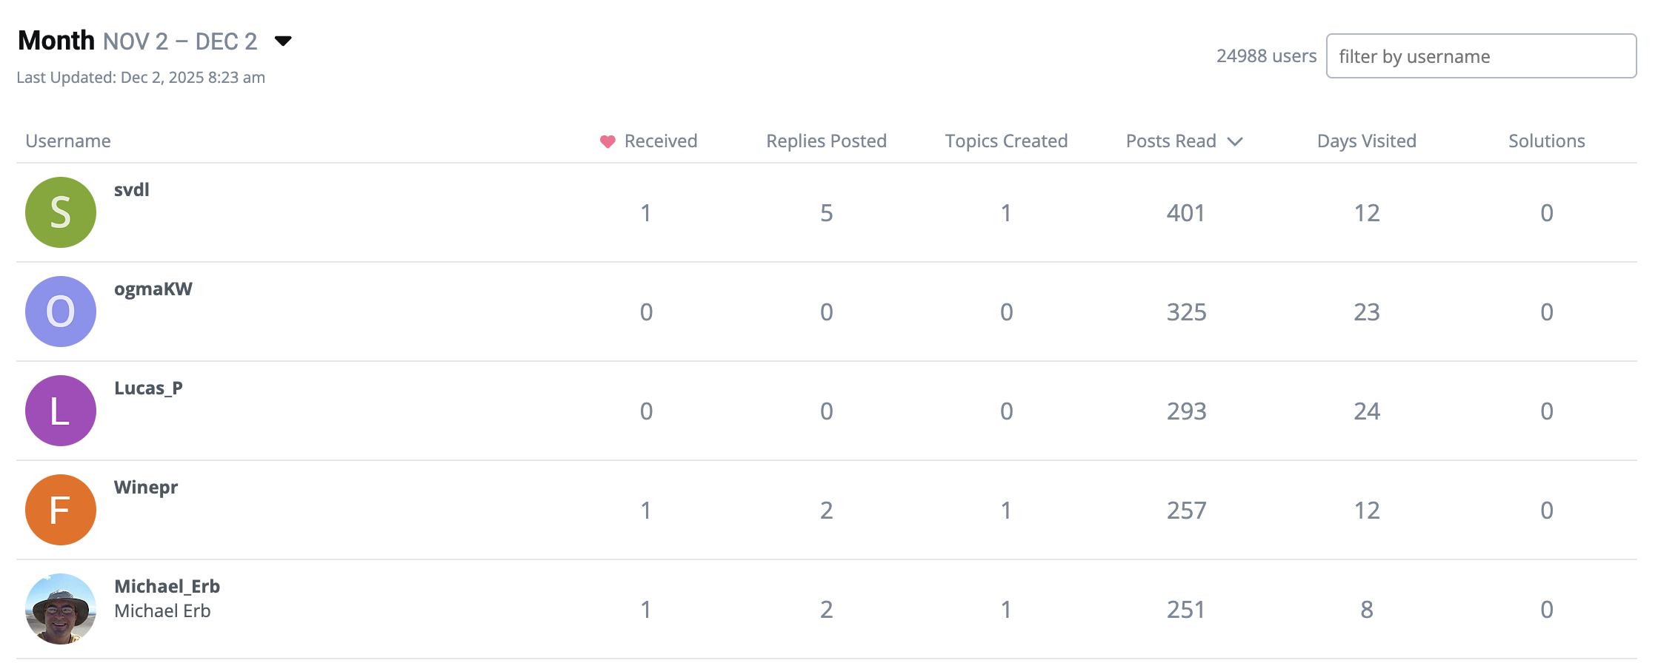
Task: Sort table by Days Visited
Action: (1366, 141)
